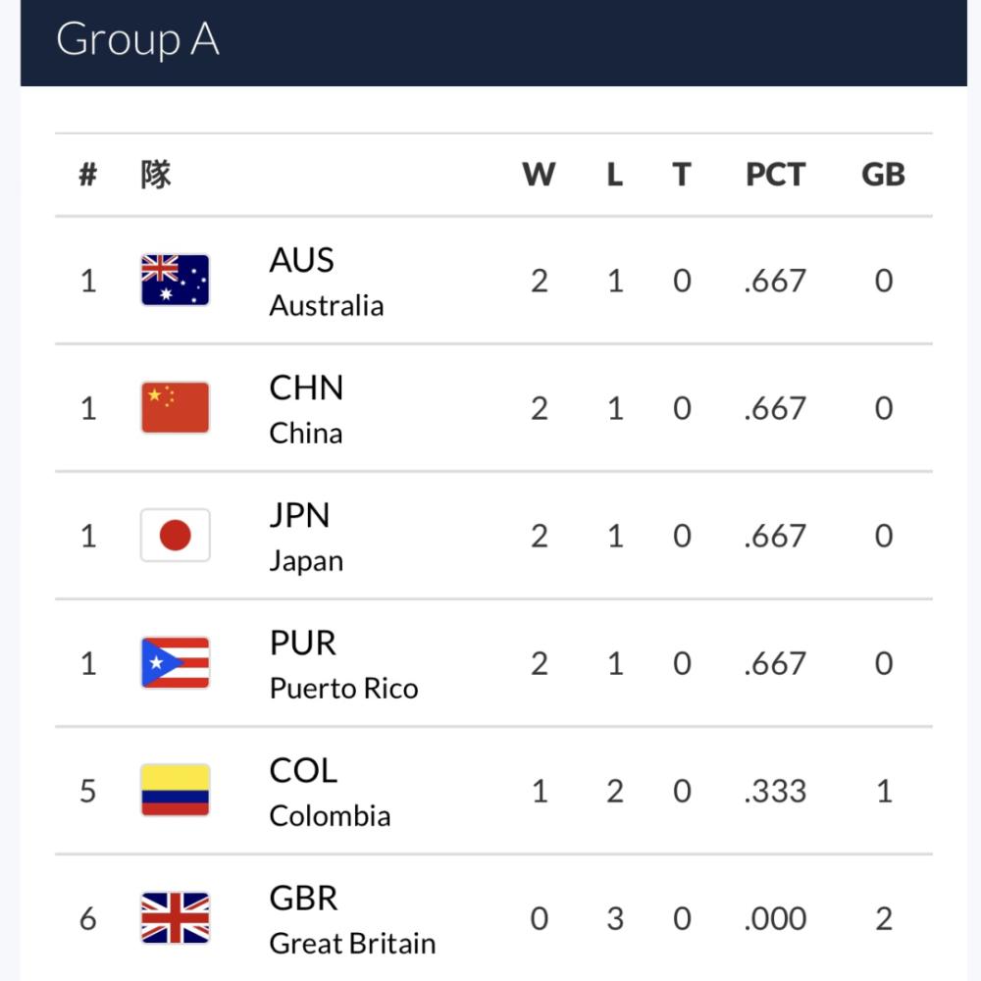Open the JPN Japan team link
This screenshot has width=981, height=981.
pos(306,538)
